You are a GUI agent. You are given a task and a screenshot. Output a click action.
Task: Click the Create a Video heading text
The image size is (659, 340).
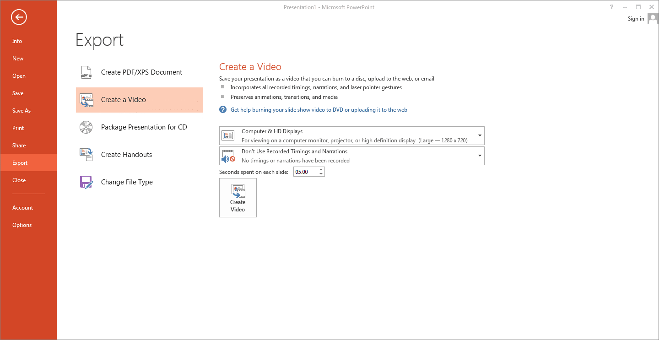point(250,67)
